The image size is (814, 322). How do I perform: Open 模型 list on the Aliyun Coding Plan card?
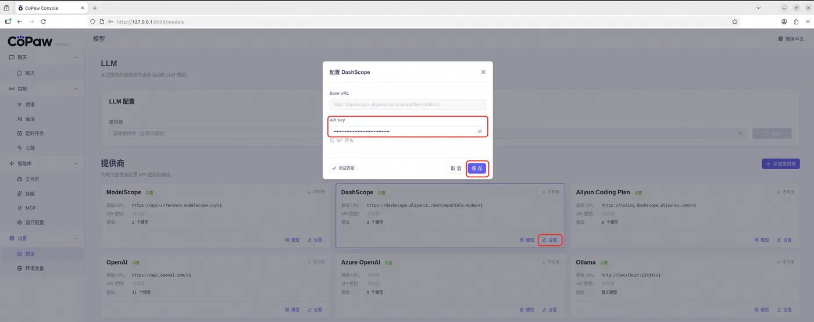coord(762,239)
